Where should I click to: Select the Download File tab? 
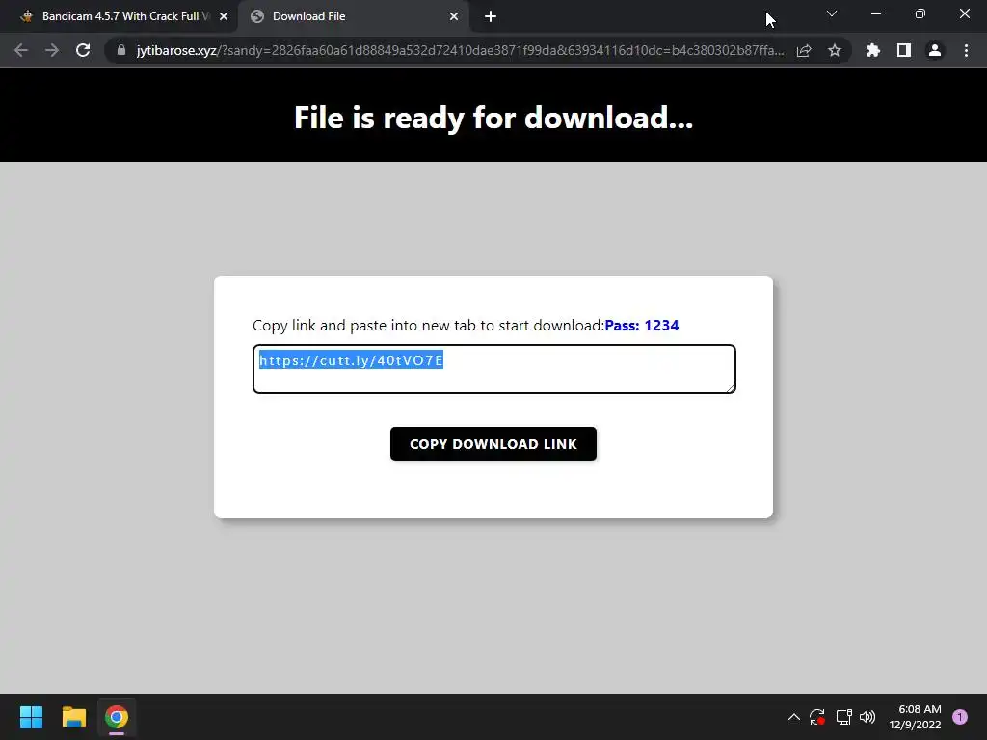[x=355, y=17]
